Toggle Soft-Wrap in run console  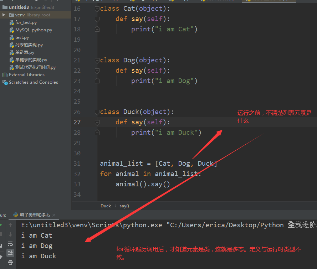10,244
